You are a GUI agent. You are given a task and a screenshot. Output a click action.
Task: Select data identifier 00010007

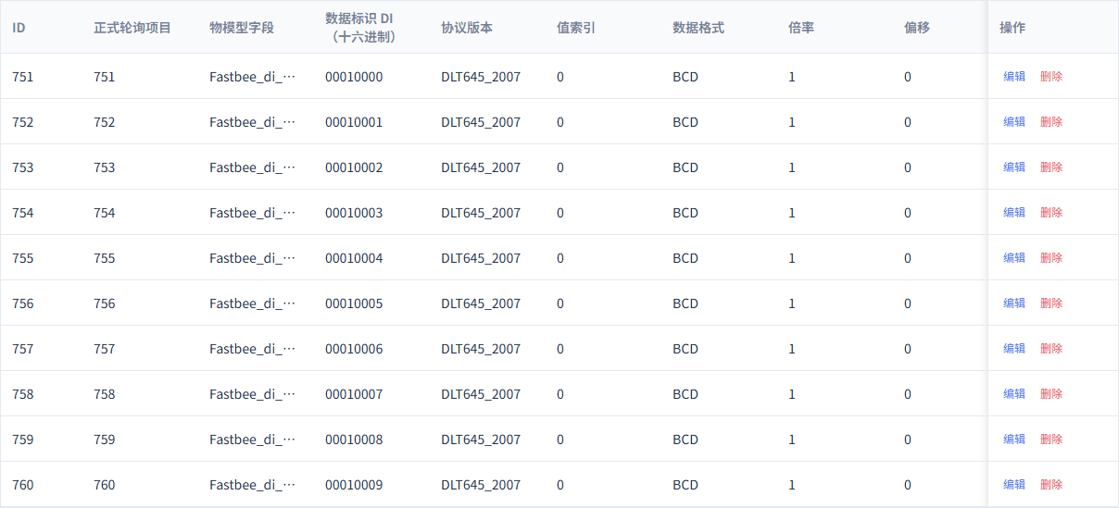[354, 394]
